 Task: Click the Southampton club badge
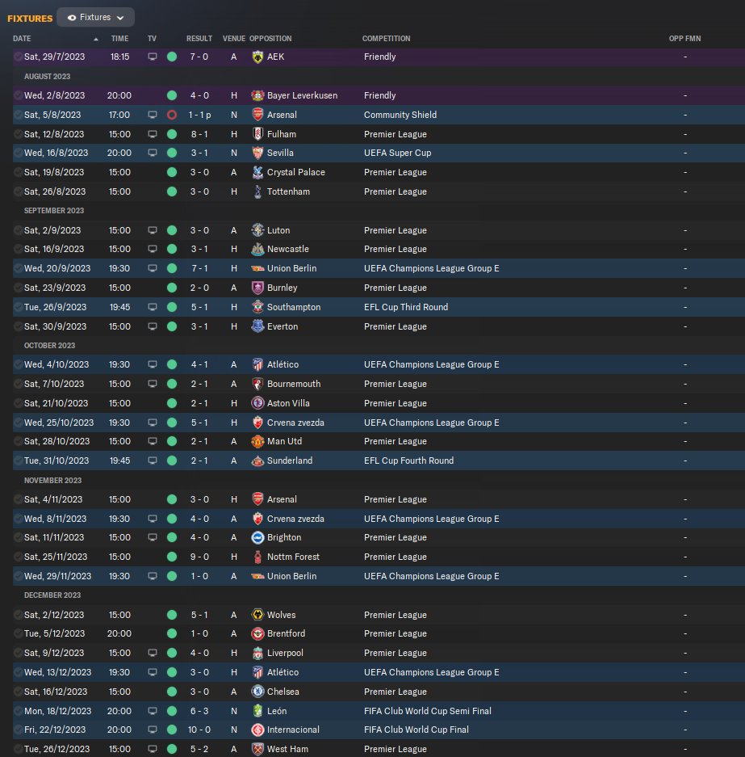(x=258, y=307)
